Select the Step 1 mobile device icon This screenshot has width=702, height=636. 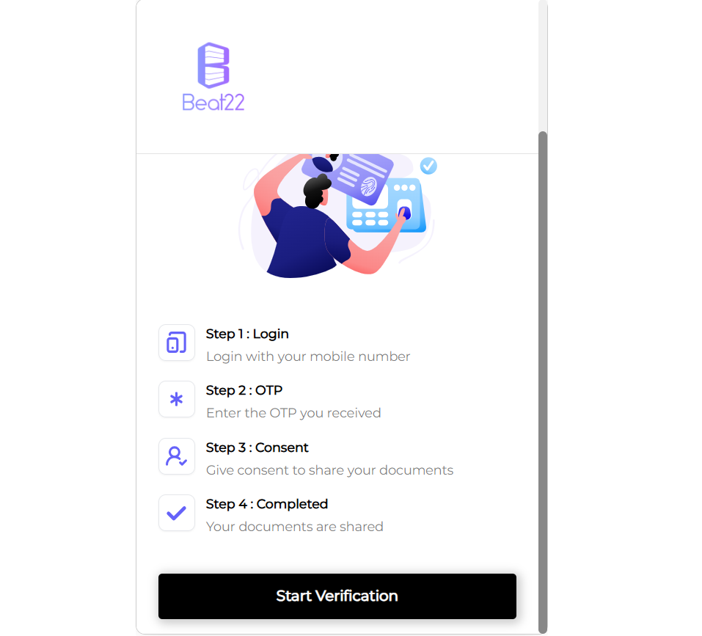tap(176, 343)
